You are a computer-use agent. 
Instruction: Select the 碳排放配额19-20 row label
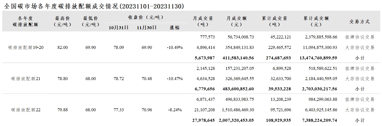point(26,47)
